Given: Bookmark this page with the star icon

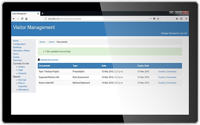Looking at the screenshot, I should (x=158, y=19).
